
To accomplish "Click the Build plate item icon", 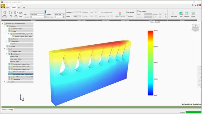I will 12,41.
